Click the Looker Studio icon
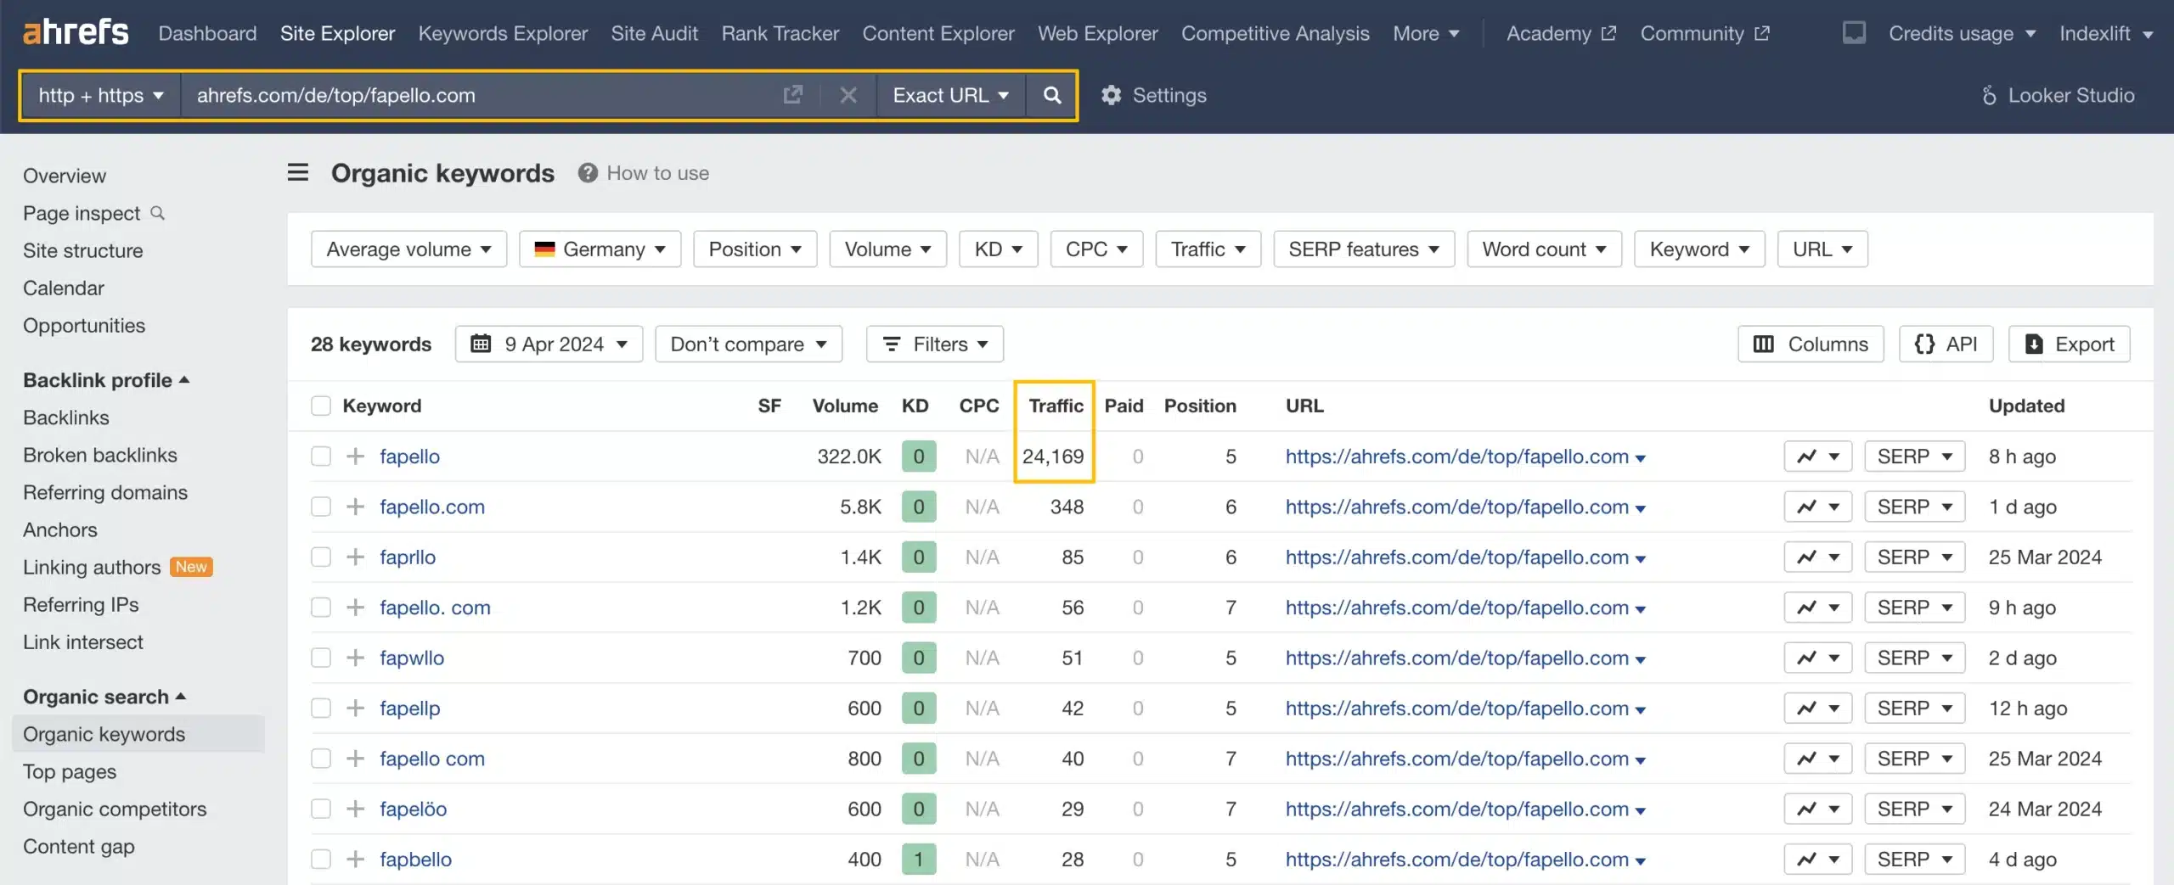This screenshot has width=2174, height=885. click(x=1988, y=95)
